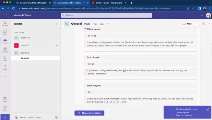Start a meeting with Meet button
The width and height of the screenshot is (212, 120).
click(x=188, y=24)
